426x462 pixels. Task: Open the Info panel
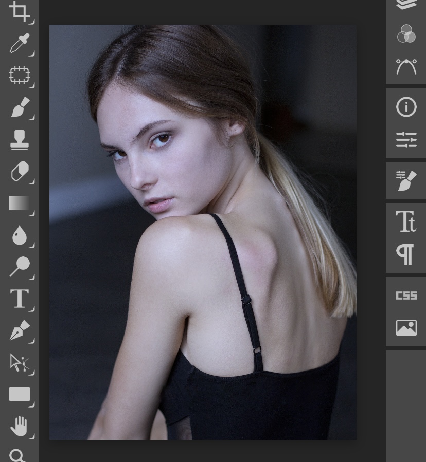click(x=406, y=107)
